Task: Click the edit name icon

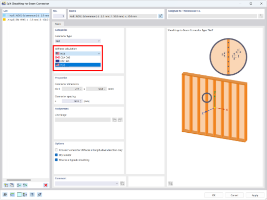Action: pos(161,16)
